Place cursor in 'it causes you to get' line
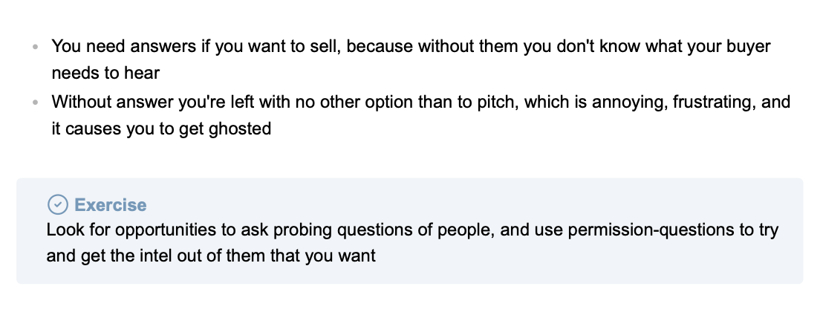Image resolution: width=823 pixels, height=318 pixels. [161, 129]
